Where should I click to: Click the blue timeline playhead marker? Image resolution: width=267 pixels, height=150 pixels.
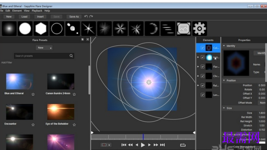pos(143,137)
